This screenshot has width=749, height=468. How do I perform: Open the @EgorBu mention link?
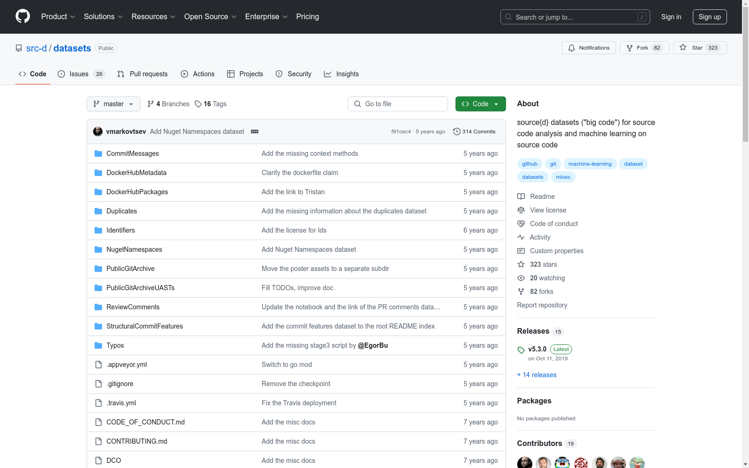(x=373, y=345)
